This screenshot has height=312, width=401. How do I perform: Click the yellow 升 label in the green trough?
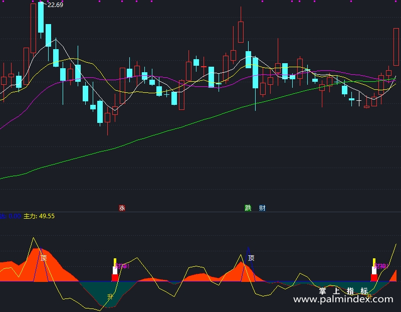click(x=110, y=297)
